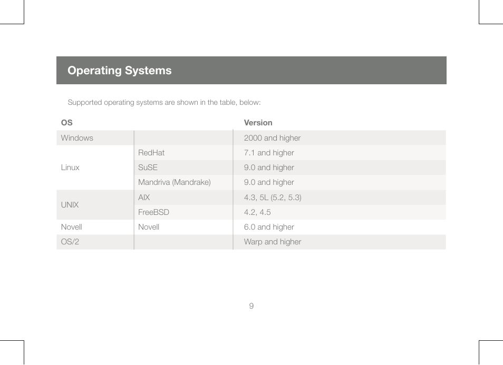
Task: Click the 'Operating Systems' heading
Action: [119, 71]
